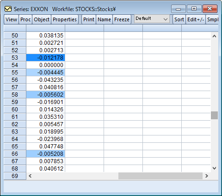Open the Proc menu
222x196 pixels.
tap(25, 19)
